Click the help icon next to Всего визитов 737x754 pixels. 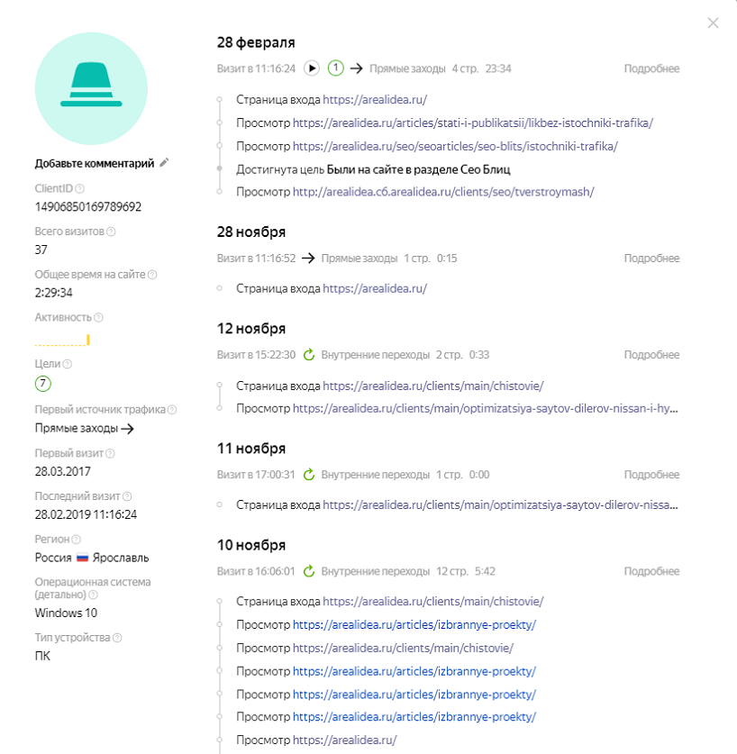(x=111, y=232)
